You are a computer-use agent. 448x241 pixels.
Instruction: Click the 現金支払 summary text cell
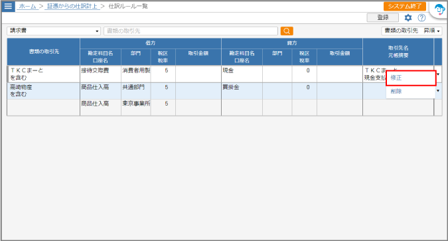pyautogui.click(x=375, y=78)
